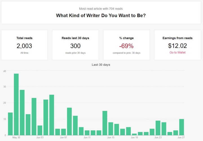Image resolution: width=203 pixels, height=141 pixels.
Task: Click the -69% change value
Action: (126, 46)
